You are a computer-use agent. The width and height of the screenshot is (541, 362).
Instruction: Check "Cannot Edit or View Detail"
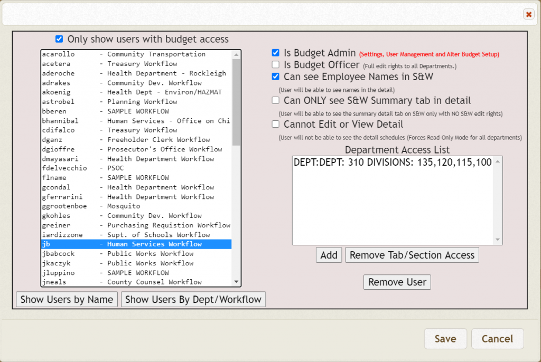(x=275, y=123)
